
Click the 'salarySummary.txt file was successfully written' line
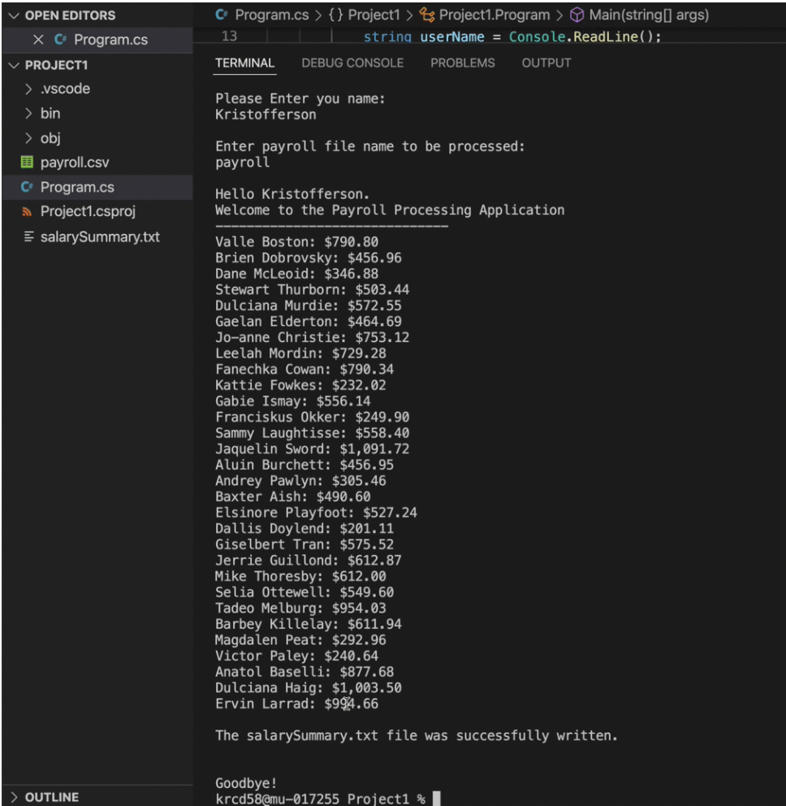pos(416,736)
